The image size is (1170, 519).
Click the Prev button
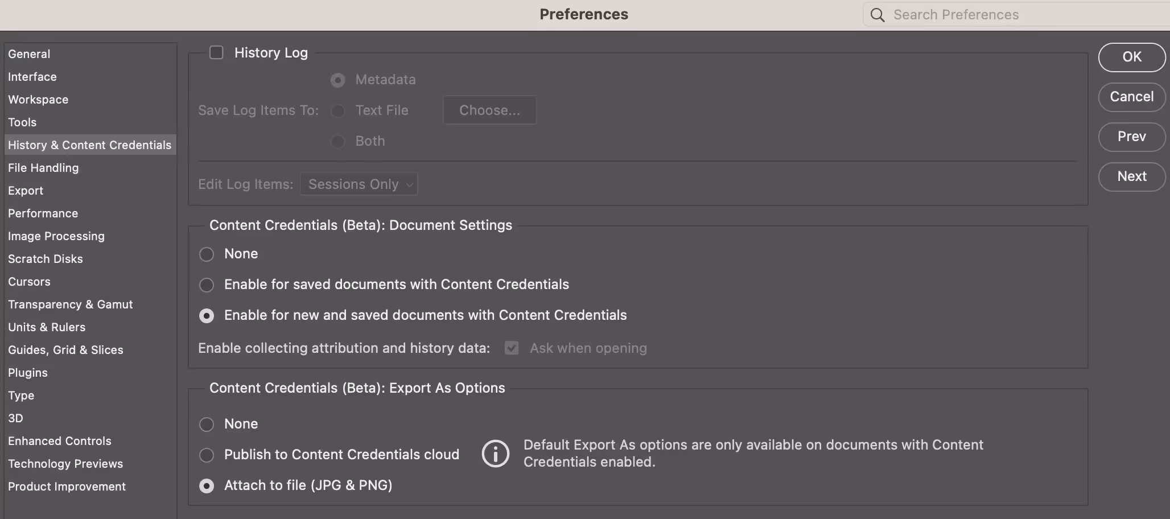(1131, 137)
